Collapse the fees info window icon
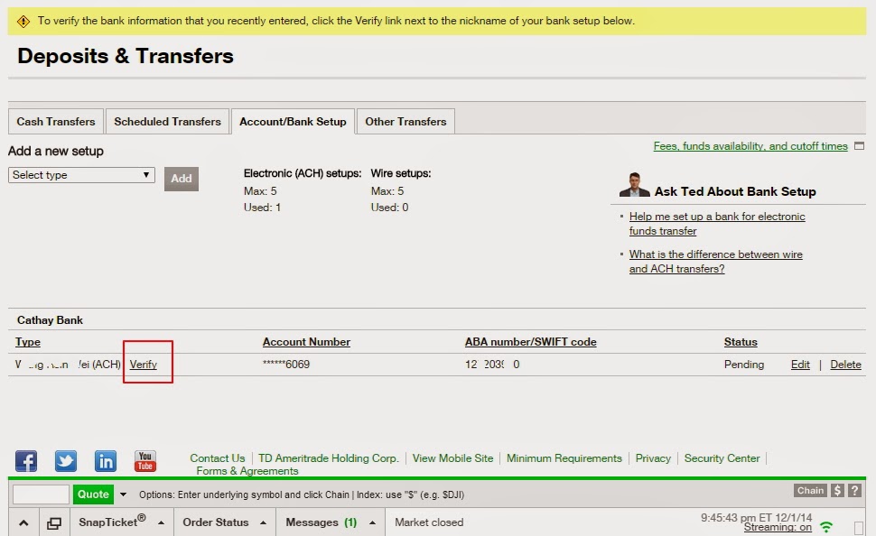Screen dimensions: 876x536 tap(859, 145)
